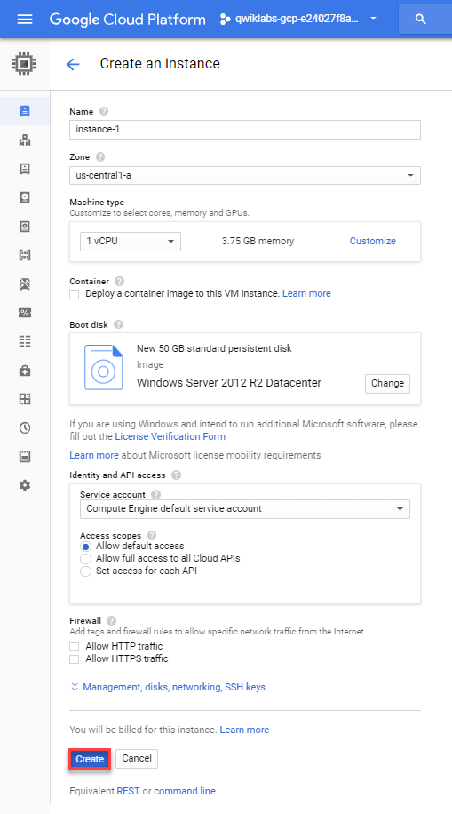Open the Settings gear in sidebar
The image size is (452, 814).
(x=25, y=485)
